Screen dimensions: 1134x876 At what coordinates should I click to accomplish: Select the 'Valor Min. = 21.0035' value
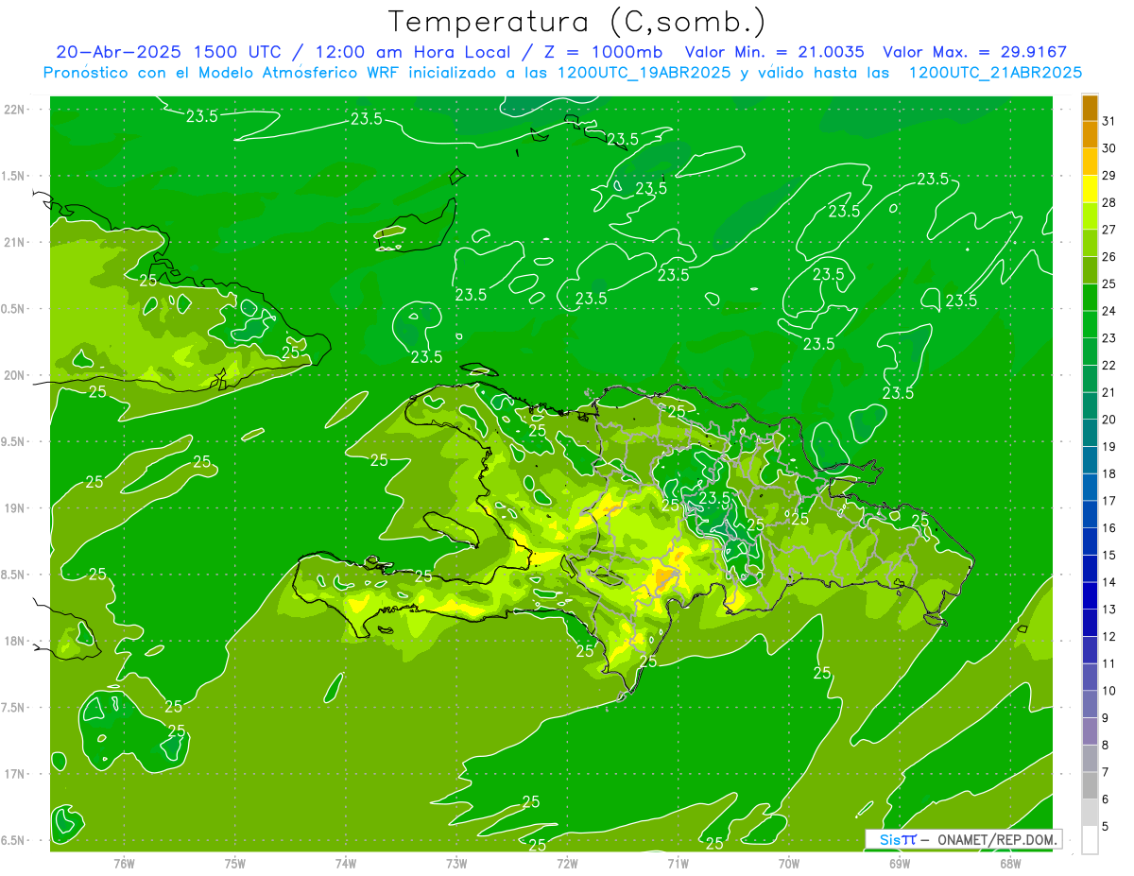776,53
